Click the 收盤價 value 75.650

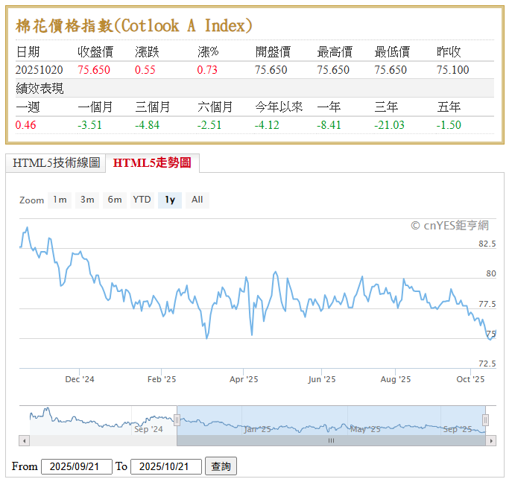pos(94,69)
